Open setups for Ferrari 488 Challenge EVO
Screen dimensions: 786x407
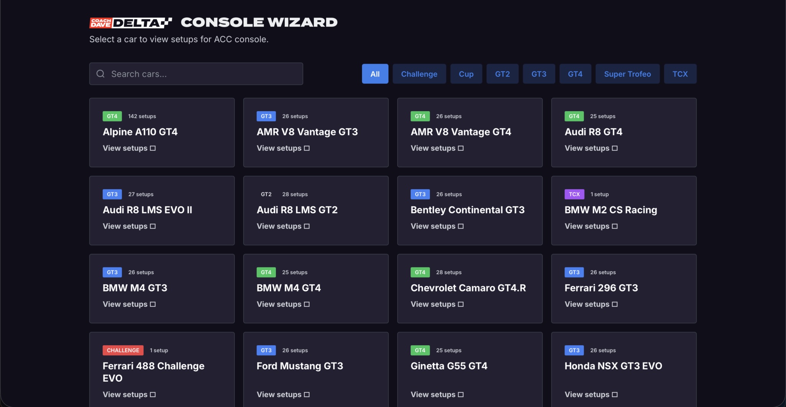(x=129, y=394)
